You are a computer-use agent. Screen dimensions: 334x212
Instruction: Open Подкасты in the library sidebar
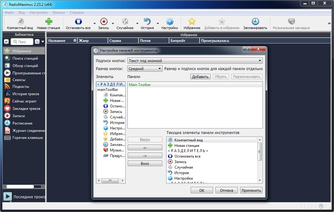(x=24, y=87)
